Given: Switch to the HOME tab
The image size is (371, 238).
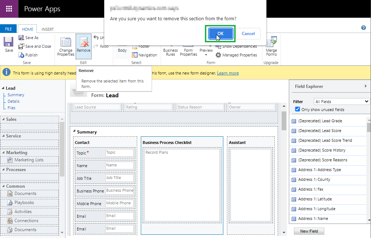Looking at the screenshot, I should [28, 29].
